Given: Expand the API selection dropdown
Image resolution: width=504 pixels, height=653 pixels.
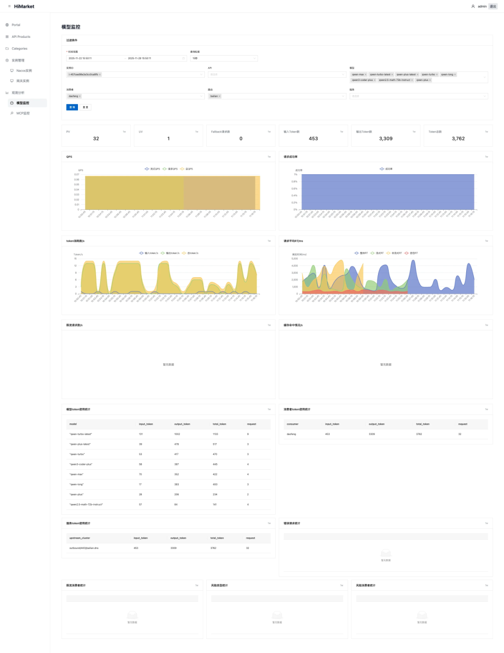Looking at the screenshot, I should pyautogui.click(x=277, y=74).
